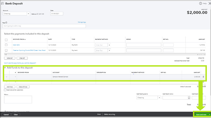Click the TYPE column header in payments table

(x=73, y=39)
